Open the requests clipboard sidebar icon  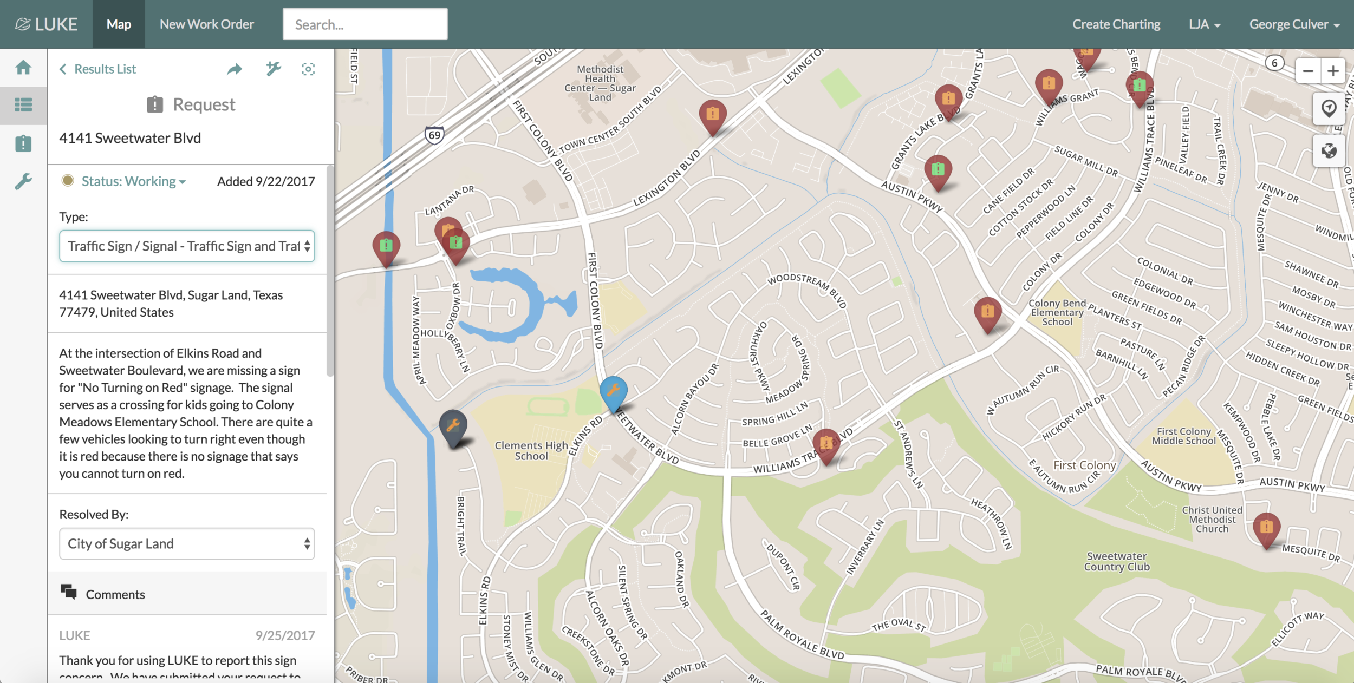[23, 143]
